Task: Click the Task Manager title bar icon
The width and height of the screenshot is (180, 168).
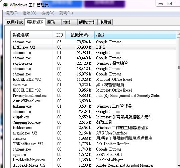Action: point(5,5)
